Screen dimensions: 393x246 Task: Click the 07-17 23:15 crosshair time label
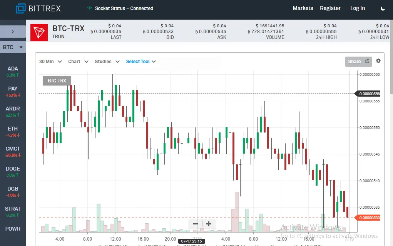tap(191, 241)
